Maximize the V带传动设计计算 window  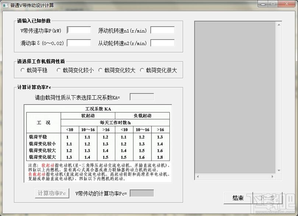(x=273, y=4)
